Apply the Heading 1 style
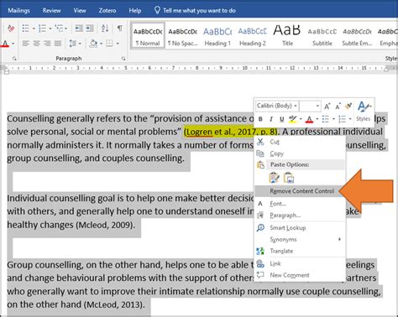 coord(217,36)
